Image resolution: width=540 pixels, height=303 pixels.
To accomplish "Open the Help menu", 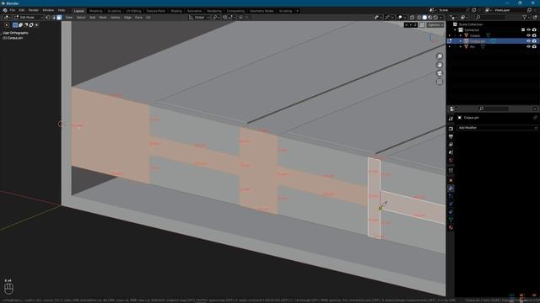I will [62, 10].
